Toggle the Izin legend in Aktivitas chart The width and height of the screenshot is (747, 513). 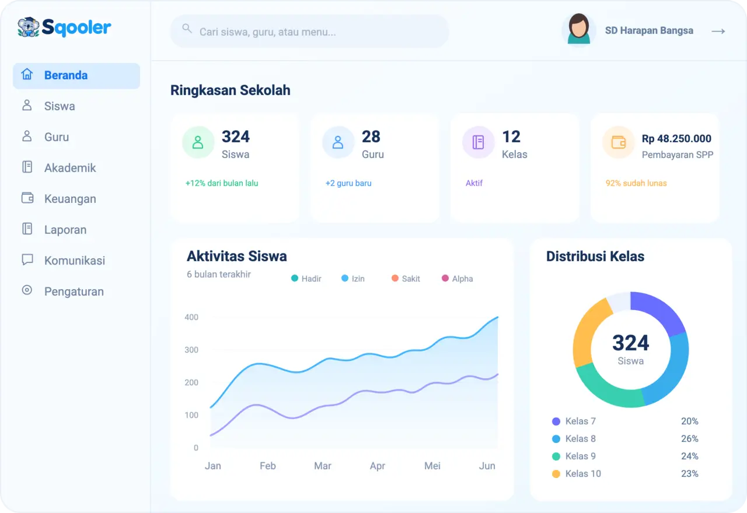point(353,279)
